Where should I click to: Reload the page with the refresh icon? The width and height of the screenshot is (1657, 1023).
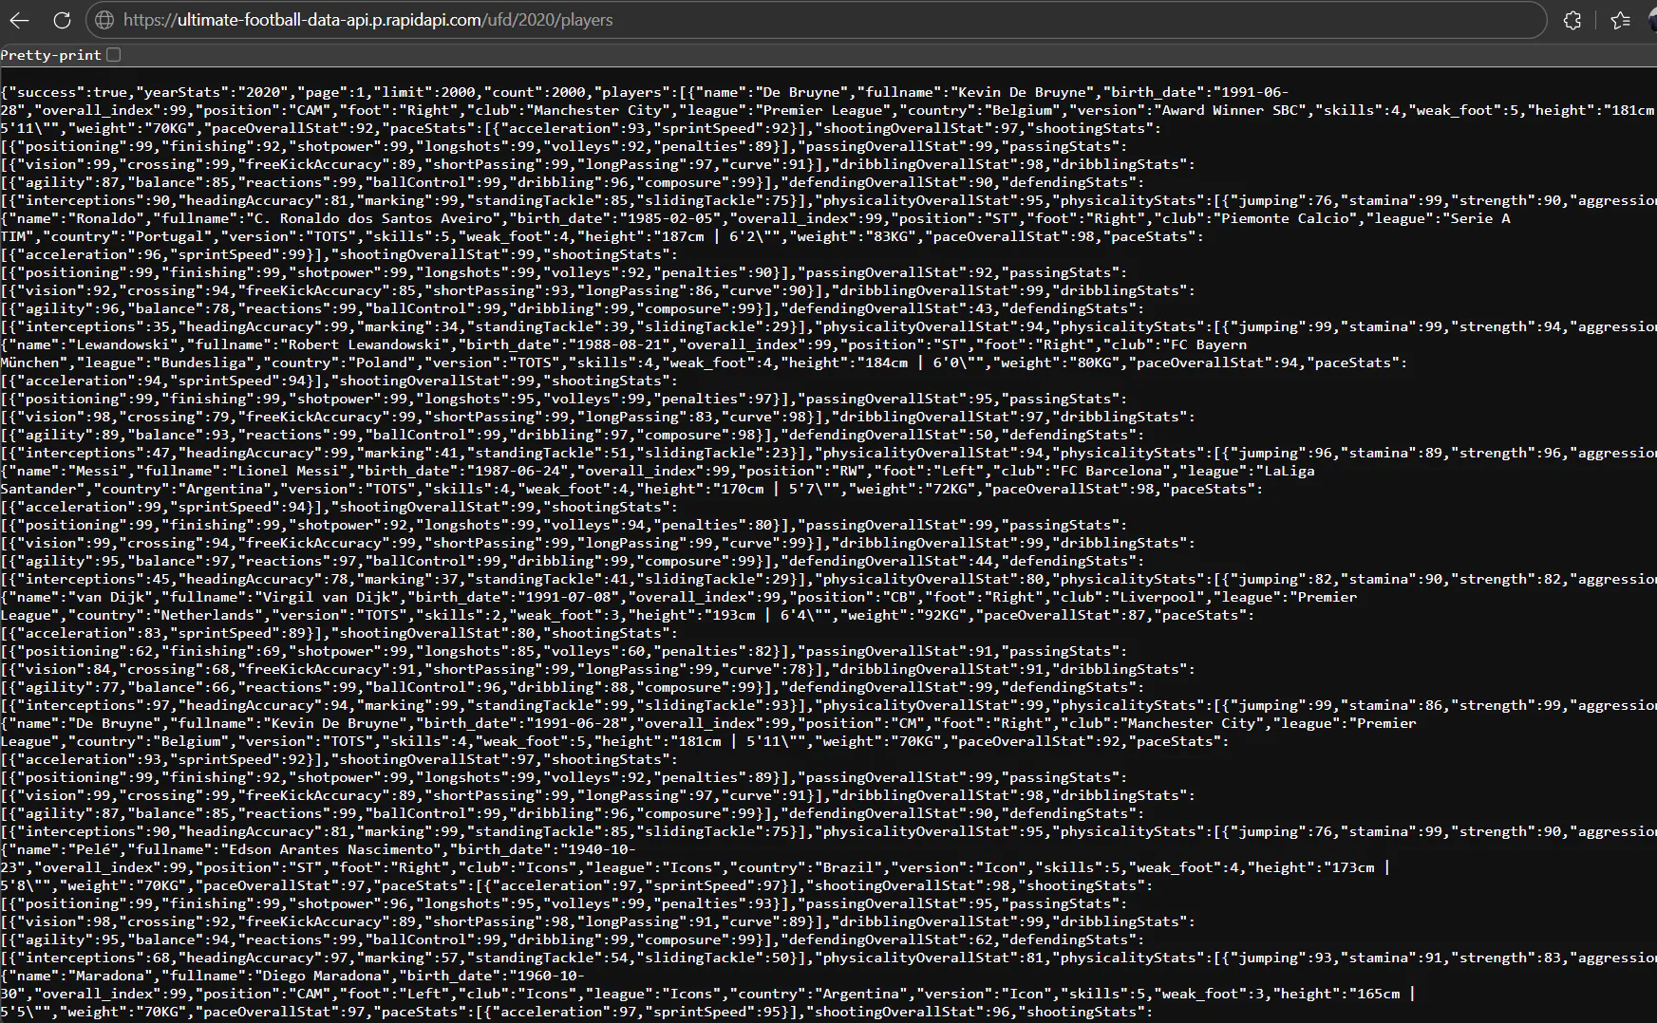coord(62,20)
